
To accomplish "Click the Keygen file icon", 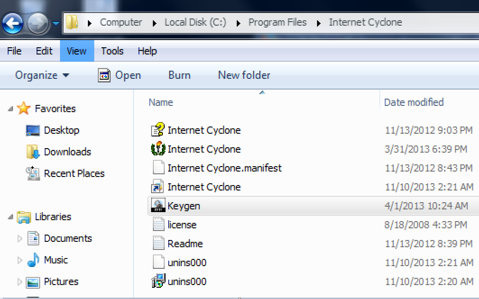I will (158, 205).
